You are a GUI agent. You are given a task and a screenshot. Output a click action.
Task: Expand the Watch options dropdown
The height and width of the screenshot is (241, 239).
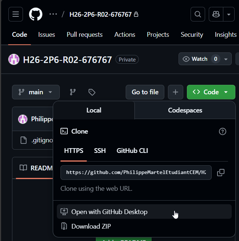(226, 59)
